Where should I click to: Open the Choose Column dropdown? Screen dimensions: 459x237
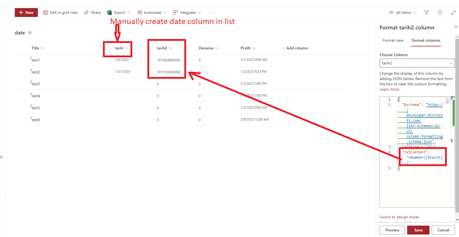click(x=417, y=63)
